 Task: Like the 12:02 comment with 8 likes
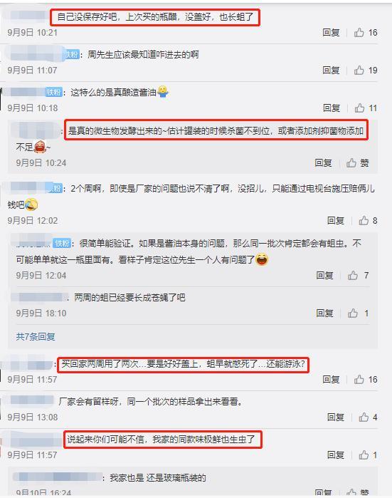point(364,221)
